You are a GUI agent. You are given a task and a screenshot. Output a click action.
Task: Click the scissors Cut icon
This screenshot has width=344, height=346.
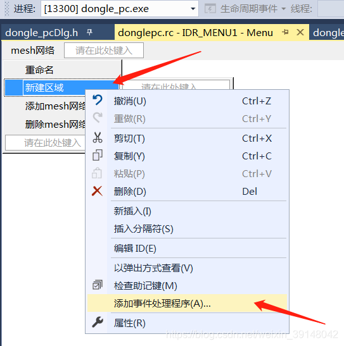coord(97,137)
